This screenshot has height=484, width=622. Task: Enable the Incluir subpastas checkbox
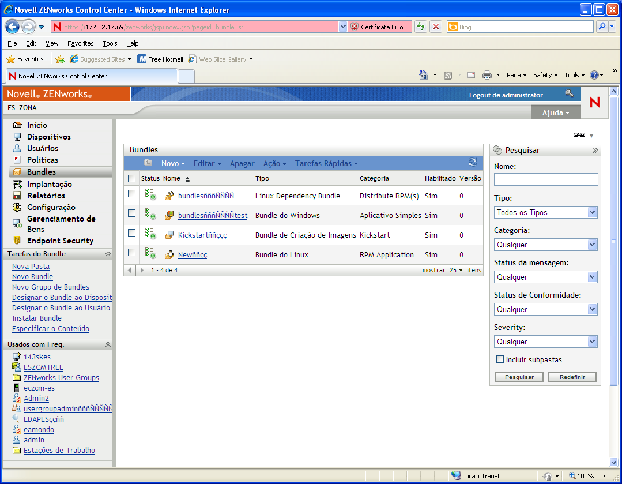[500, 359]
